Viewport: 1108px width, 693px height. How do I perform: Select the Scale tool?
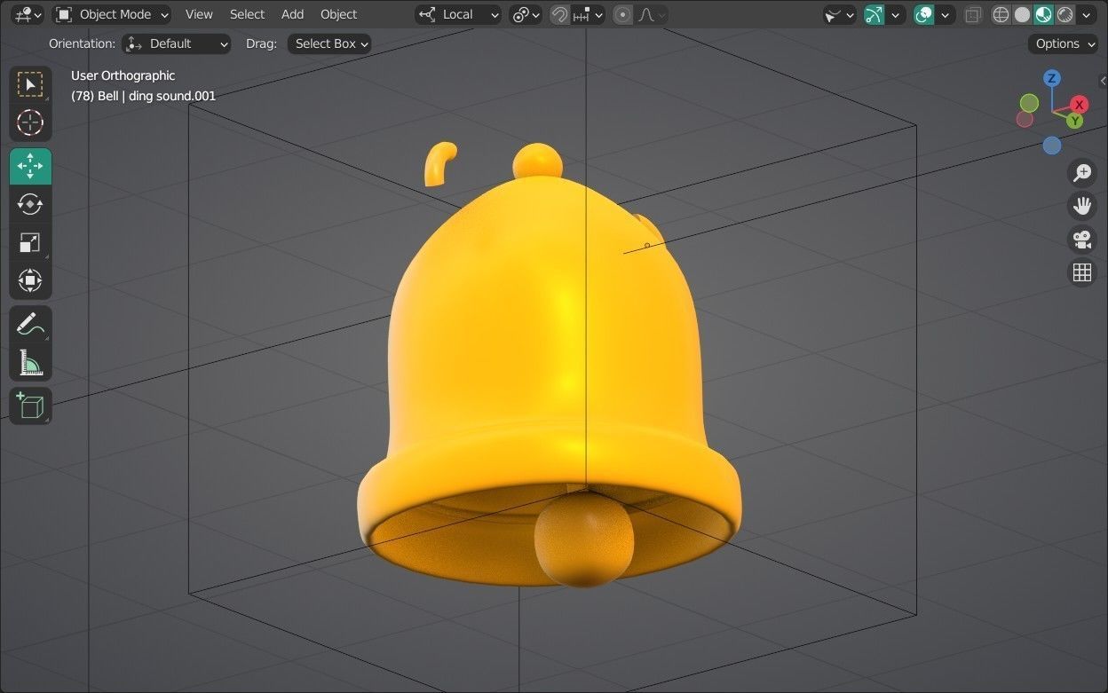(30, 242)
